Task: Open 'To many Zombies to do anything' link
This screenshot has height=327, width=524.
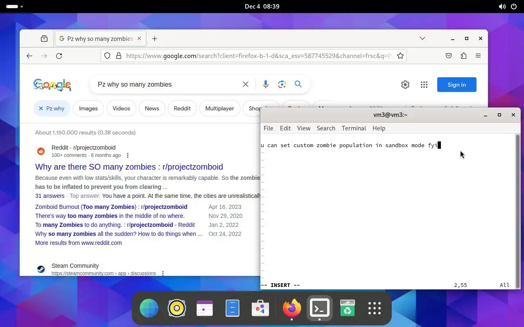Action: point(115,225)
